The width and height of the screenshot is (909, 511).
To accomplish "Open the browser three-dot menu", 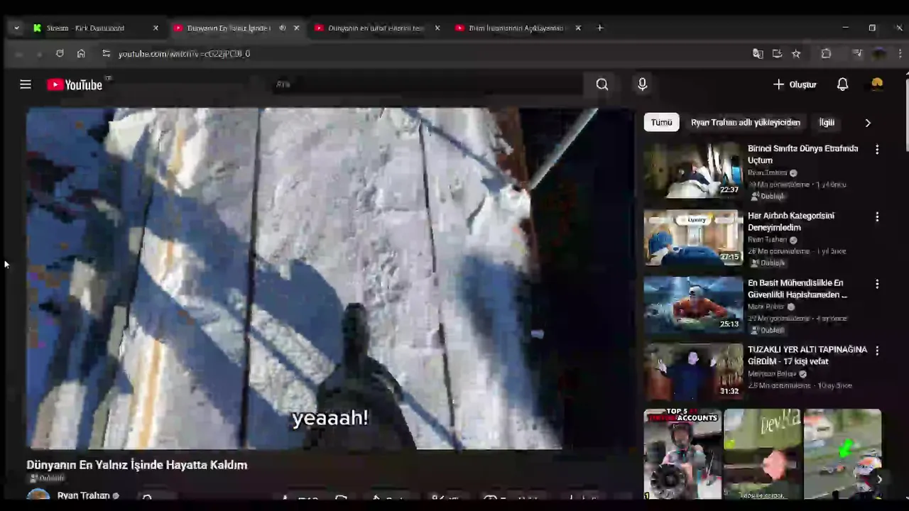I will click(x=900, y=54).
